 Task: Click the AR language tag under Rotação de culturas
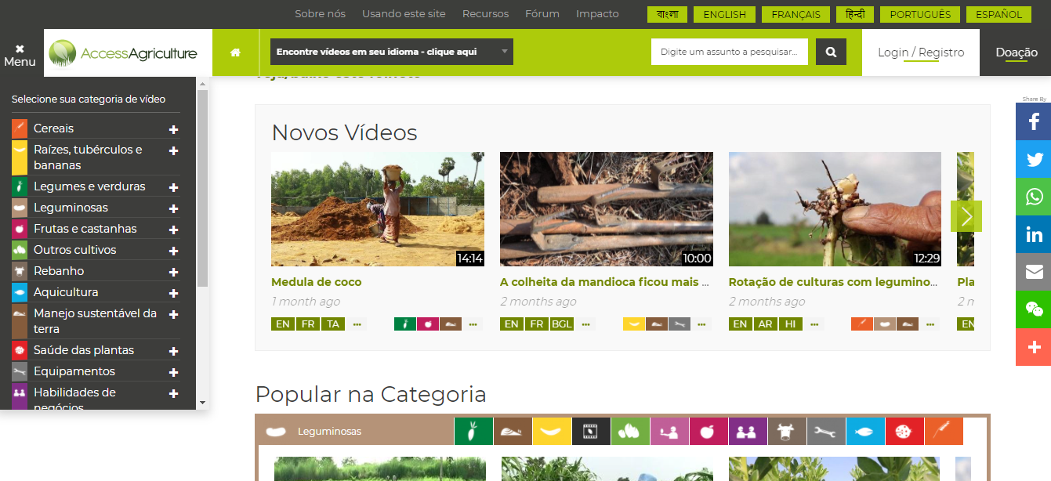tap(765, 324)
